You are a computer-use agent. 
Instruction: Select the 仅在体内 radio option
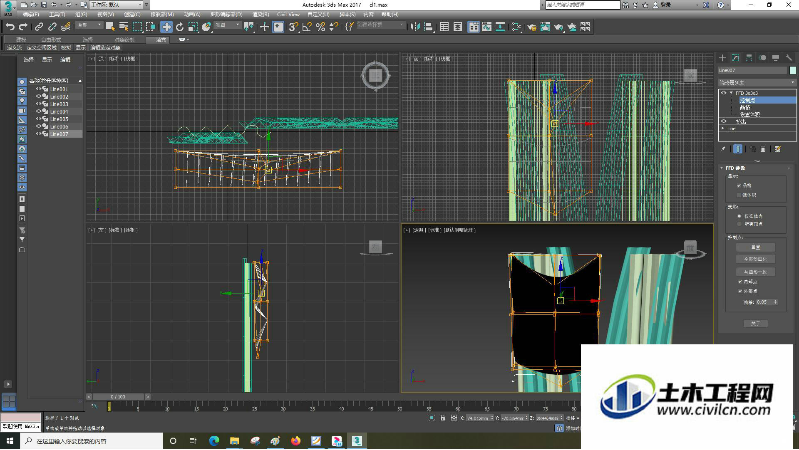click(x=739, y=216)
